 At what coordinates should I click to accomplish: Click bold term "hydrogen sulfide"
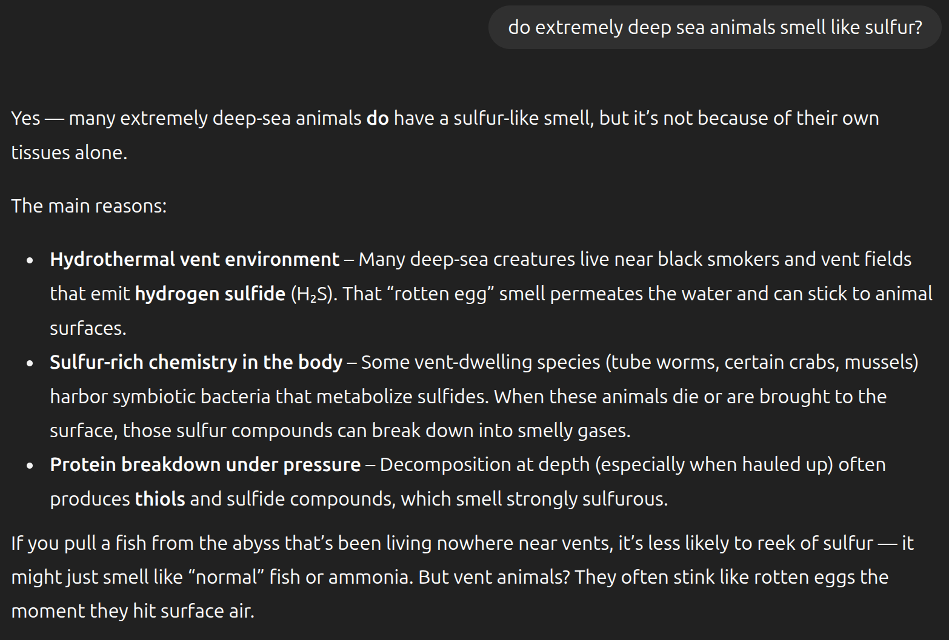tap(210, 294)
